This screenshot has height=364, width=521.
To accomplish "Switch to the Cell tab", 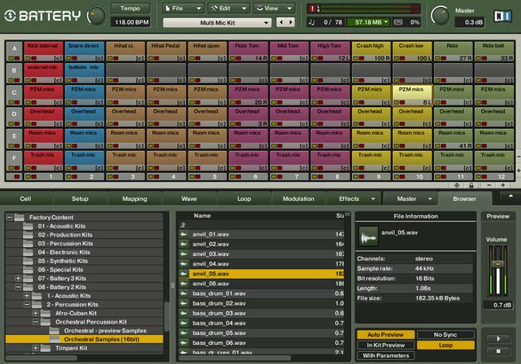I will [25, 199].
